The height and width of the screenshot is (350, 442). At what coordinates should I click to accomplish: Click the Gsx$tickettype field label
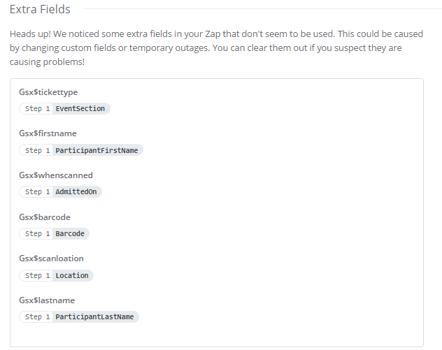(48, 92)
